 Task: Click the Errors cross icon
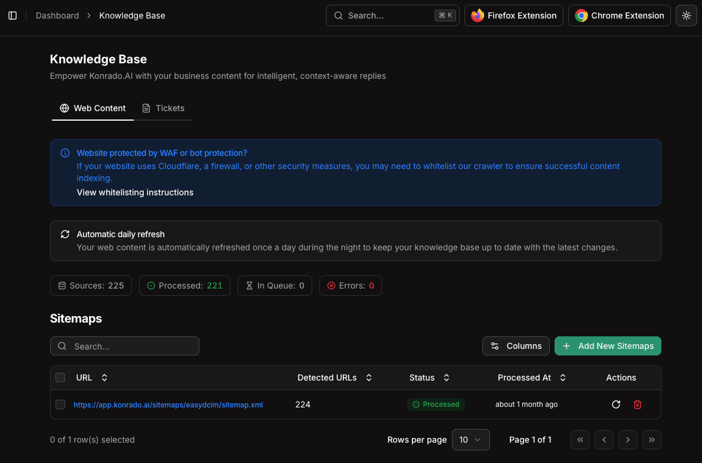(x=331, y=286)
